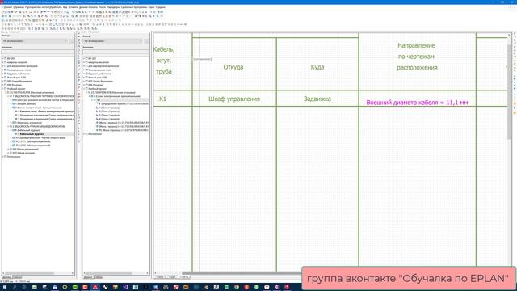Screen dimensions: 517x291
Task: Switch cable navigator to Дерево tab
Action: 88,277
